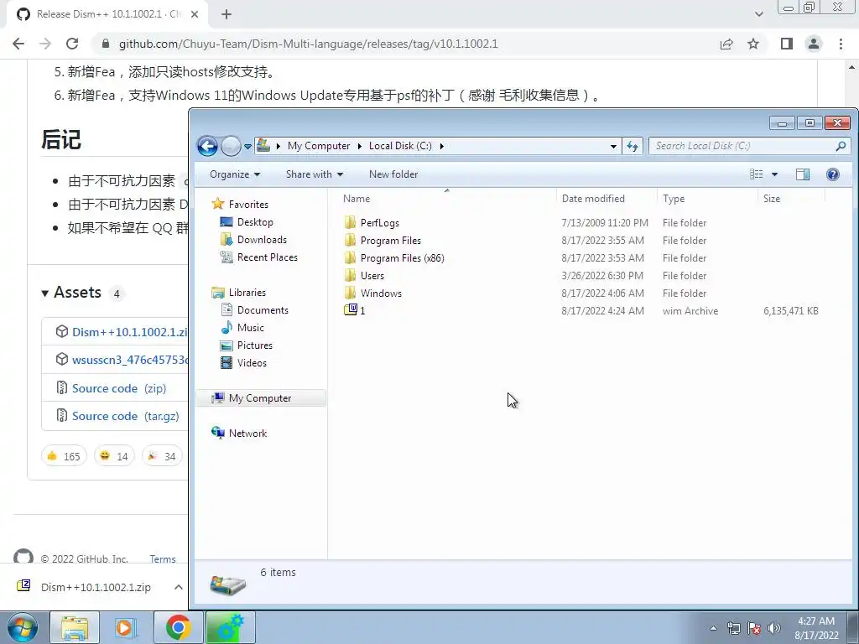Click the volume speaker icon in system tray
The height and width of the screenshot is (644, 859).
[774, 628]
